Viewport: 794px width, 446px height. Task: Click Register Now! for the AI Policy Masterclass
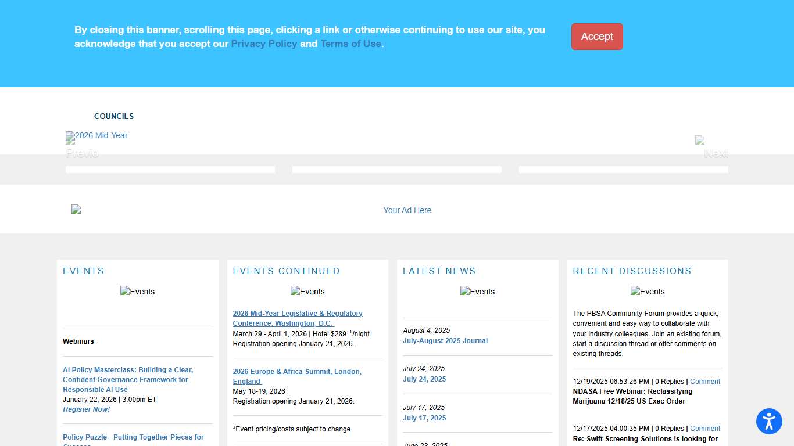click(x=86, y=409)
